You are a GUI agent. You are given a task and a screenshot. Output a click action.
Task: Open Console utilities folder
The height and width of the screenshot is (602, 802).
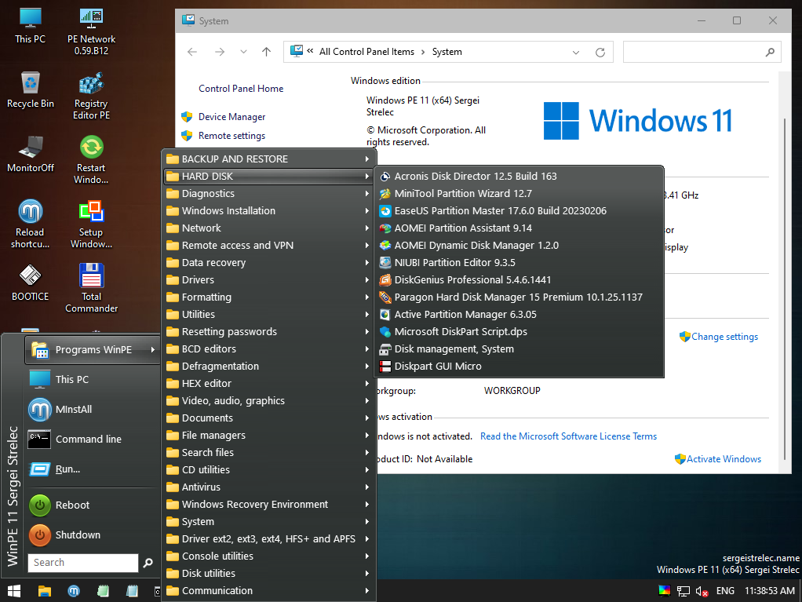(x=269, y=556)
